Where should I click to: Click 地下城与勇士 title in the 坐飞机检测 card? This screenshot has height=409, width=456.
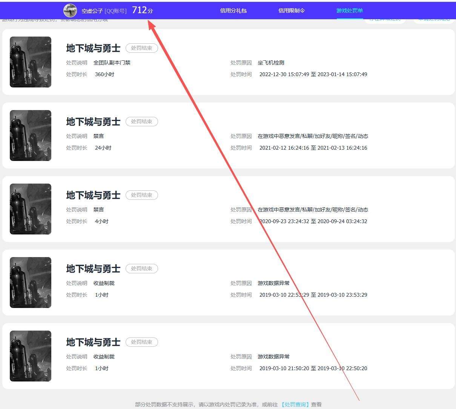click(93, 48)
